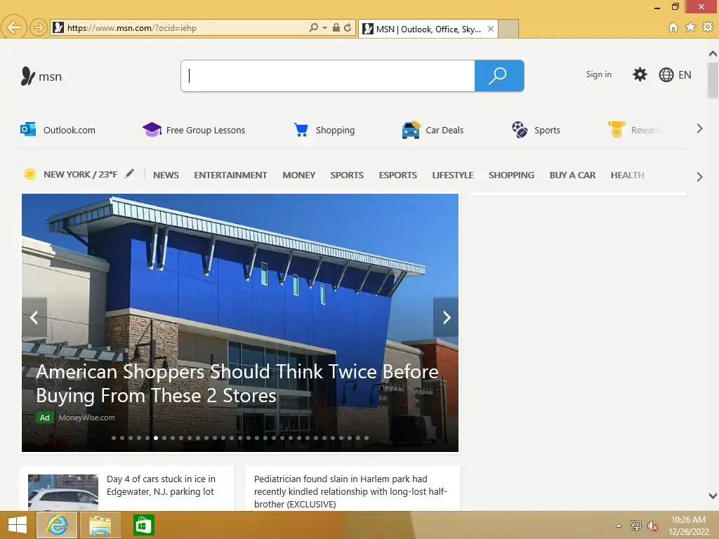
Task: Open MSN page settings gear
Action: click(x=640, y=74)
